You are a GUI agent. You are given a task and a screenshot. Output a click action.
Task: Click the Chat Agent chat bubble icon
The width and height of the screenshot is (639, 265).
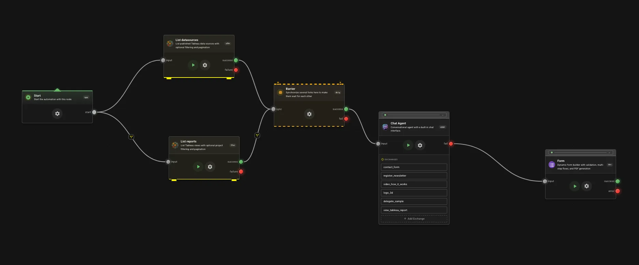click(x=385, y=127)
